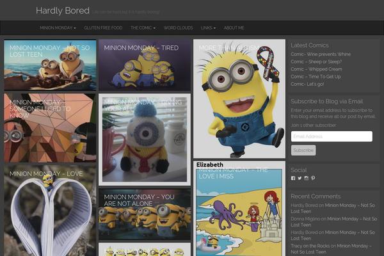Open Comic - Let's go! link
The height and width of the screenshot is (256, 384).
307,84
